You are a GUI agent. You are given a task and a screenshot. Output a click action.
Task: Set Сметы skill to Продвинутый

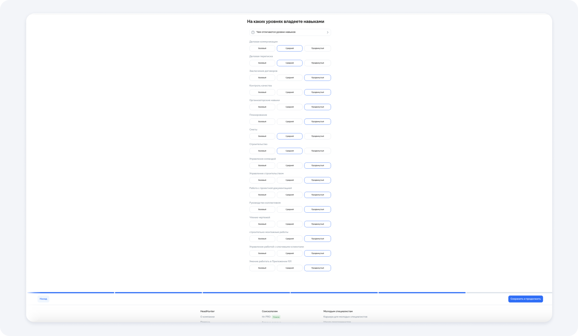(x=317, y=136)
